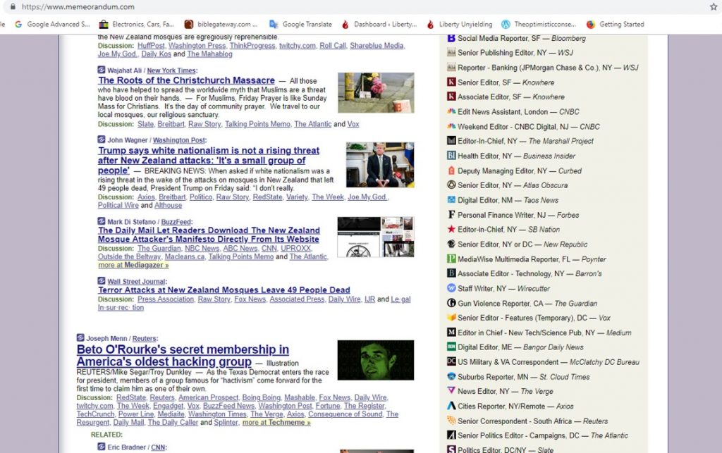Click the Guardian icon by Gun Violence Reporter

(x=451, y=303)
